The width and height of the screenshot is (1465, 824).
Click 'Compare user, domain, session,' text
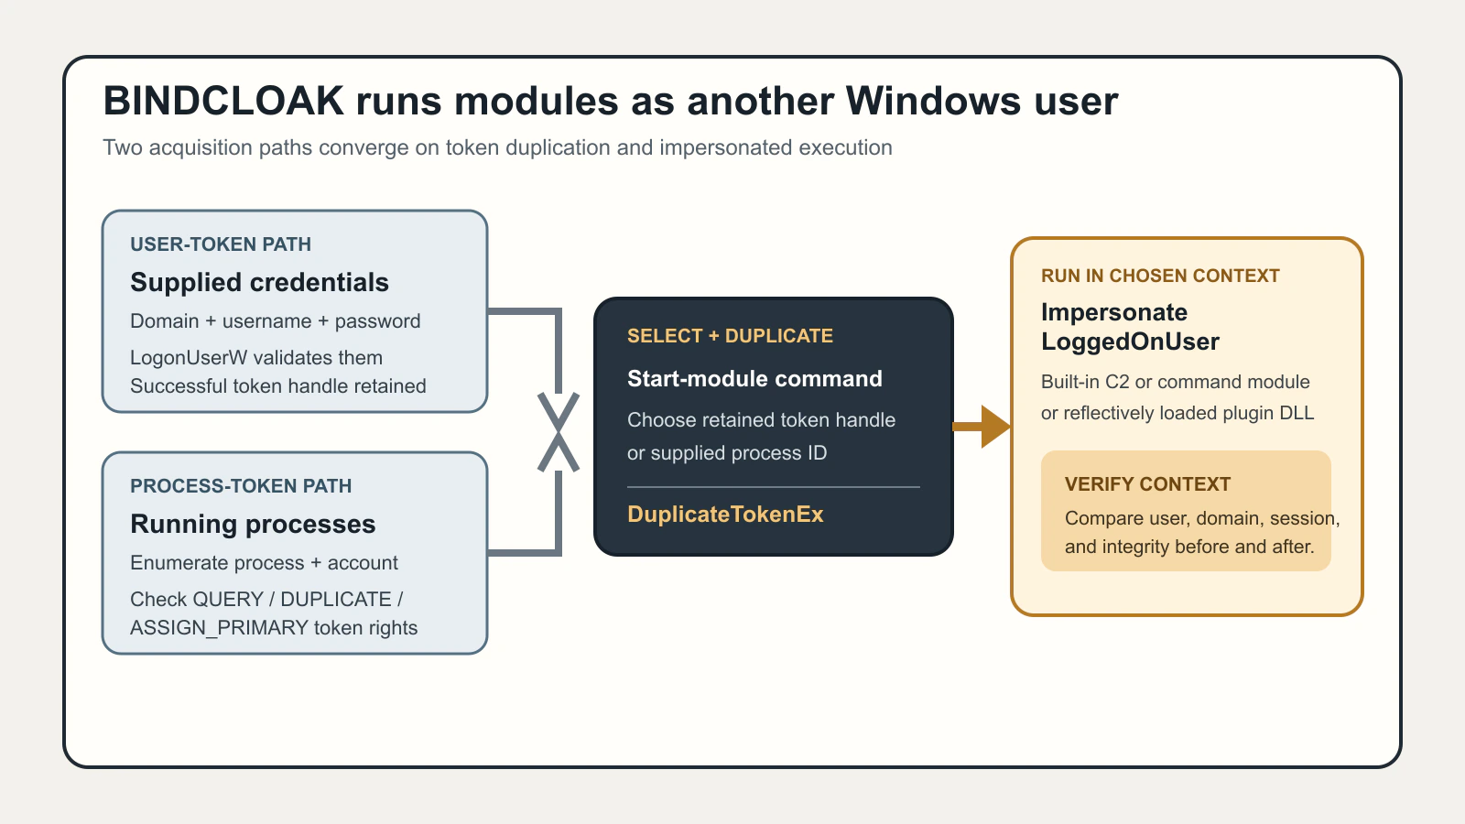[x=1201, y=518]
